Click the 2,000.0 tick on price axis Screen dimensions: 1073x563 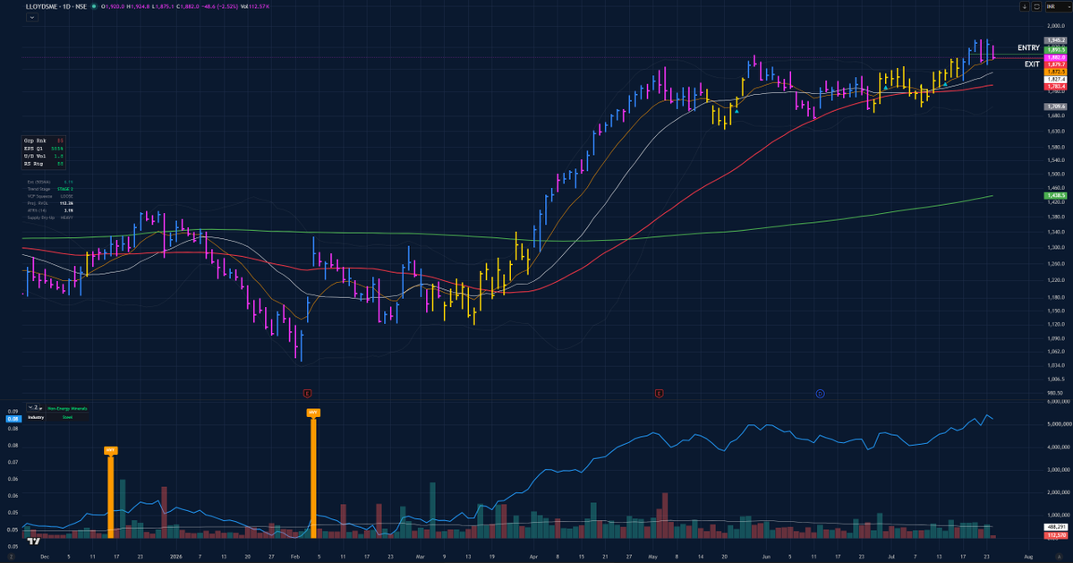coord(1057,26)
